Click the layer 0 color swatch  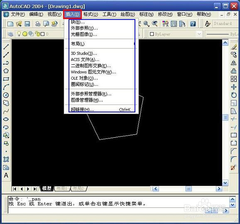tap(43, 34)
